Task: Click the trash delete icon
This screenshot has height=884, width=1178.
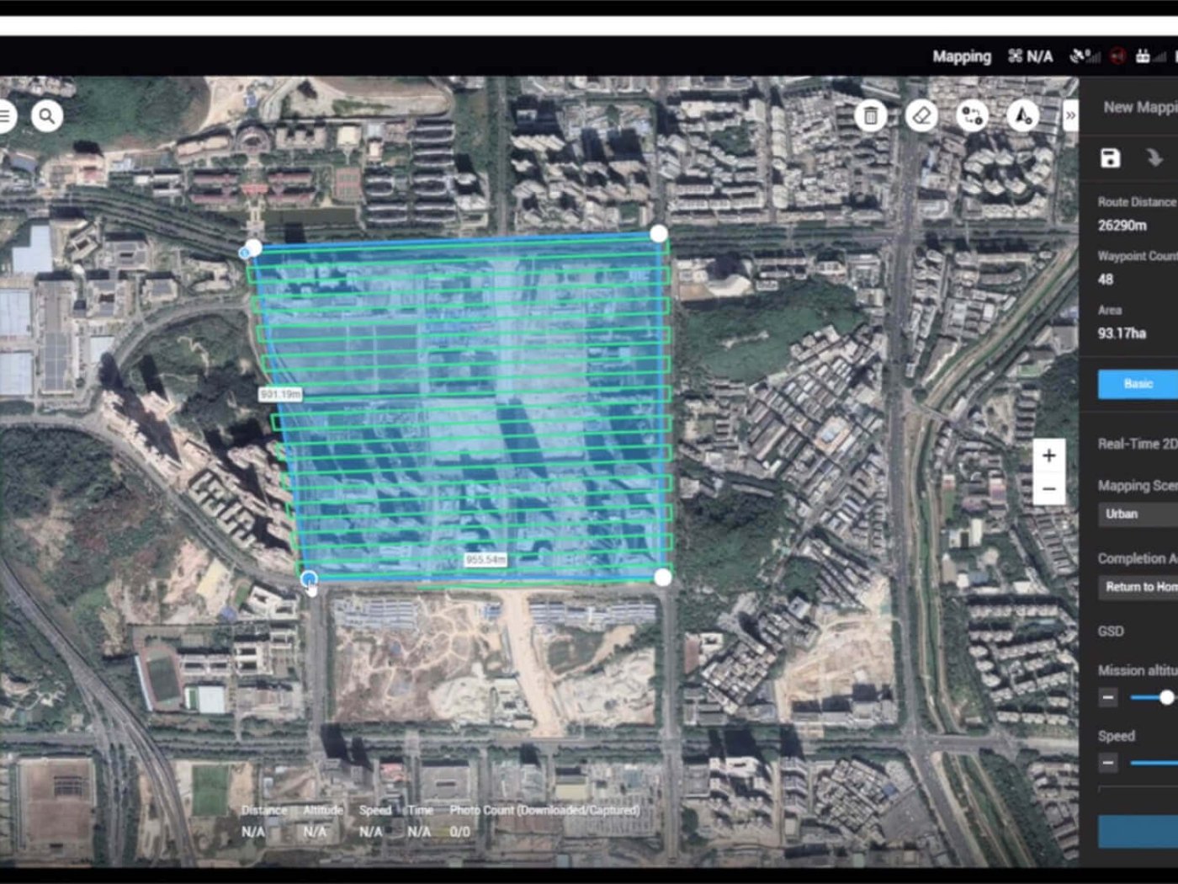Action: tap(871, 115)
